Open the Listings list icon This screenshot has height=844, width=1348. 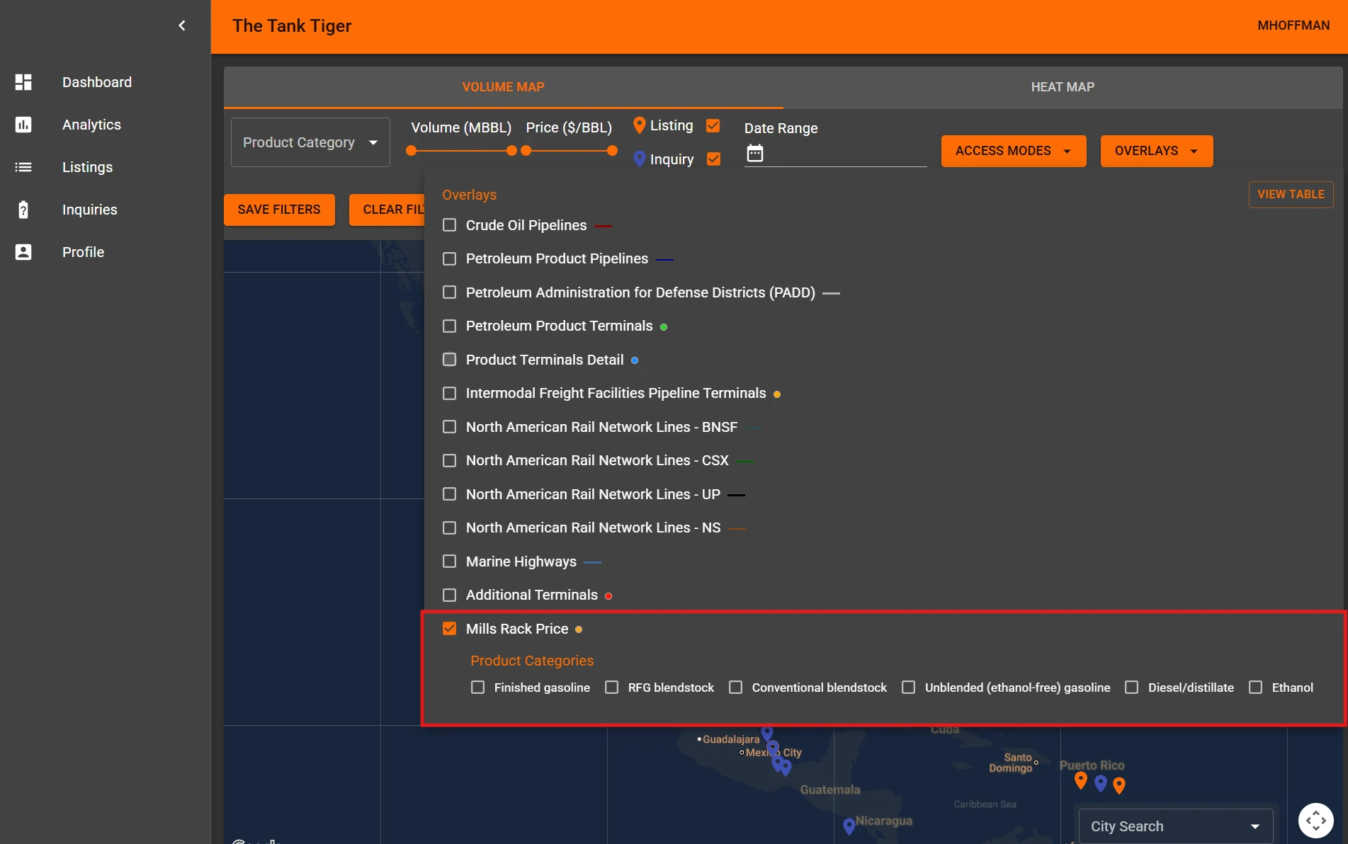tap(23, 167)
